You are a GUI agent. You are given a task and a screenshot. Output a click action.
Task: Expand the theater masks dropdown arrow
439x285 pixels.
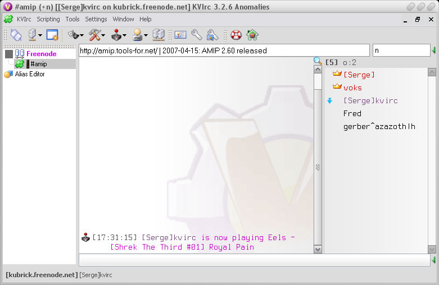[x=82, y=35]
